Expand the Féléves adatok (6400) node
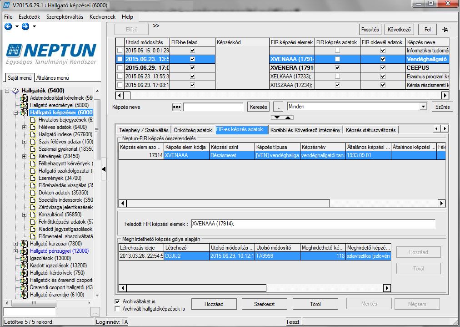The height and width of the screenshot is (327, 460). [25, 128]
